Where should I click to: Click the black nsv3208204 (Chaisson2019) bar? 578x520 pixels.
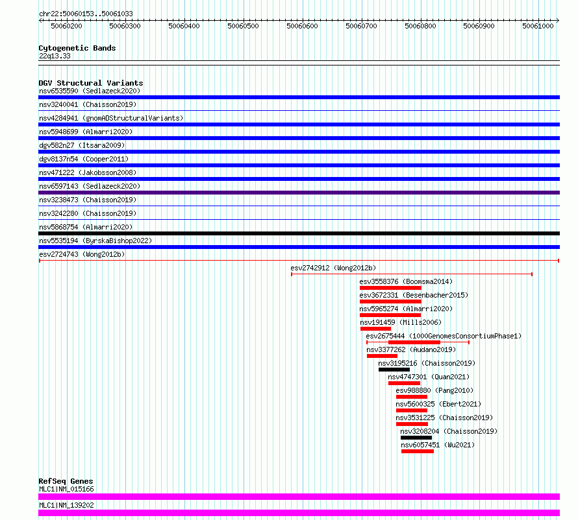(x=416, y=438)
